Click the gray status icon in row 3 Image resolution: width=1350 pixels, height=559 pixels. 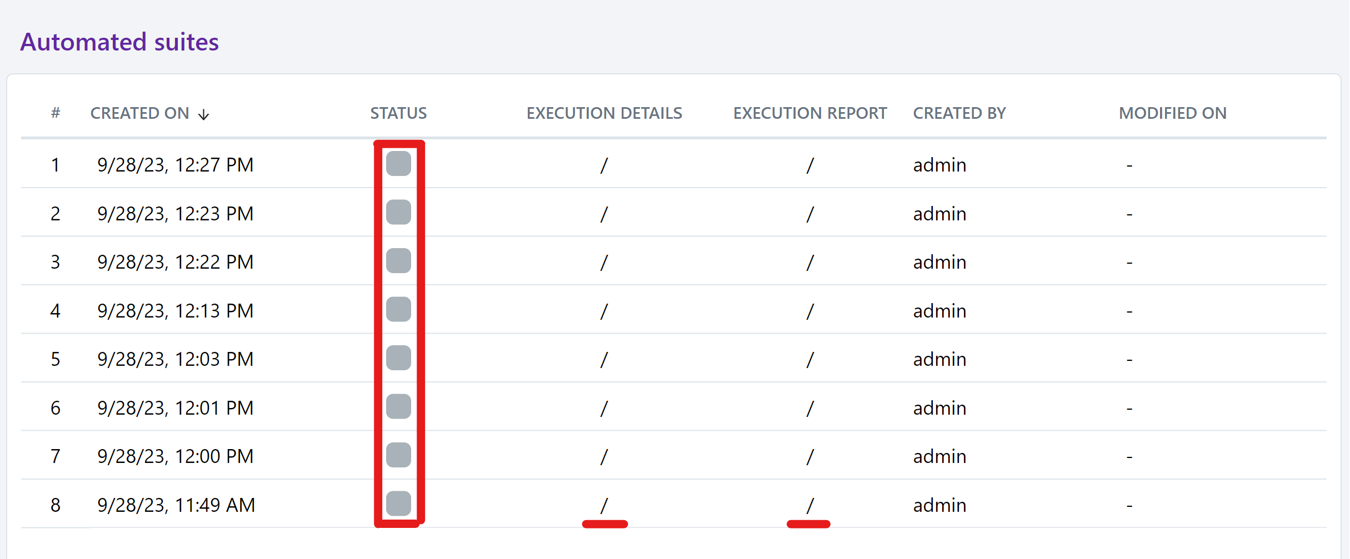tap(398, 261)
